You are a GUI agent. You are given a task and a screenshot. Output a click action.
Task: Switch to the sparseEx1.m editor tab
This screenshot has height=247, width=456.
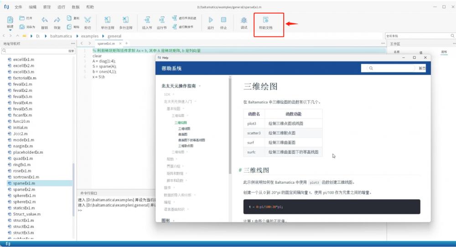(x=106, y=43)
